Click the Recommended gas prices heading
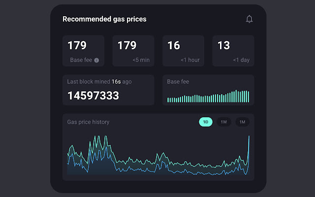This screenshot has height=197, width=315. [x=104, y=19]
